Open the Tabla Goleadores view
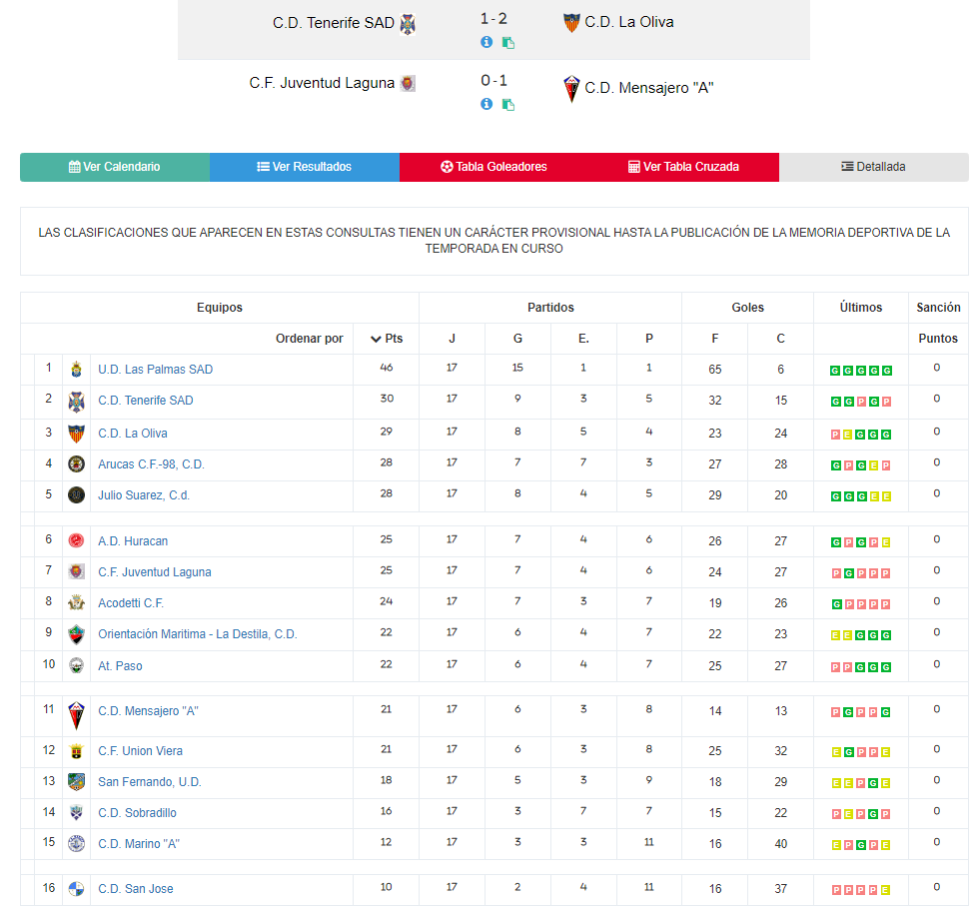The height and width of the screenshot is (908, 972). [494, 167]
